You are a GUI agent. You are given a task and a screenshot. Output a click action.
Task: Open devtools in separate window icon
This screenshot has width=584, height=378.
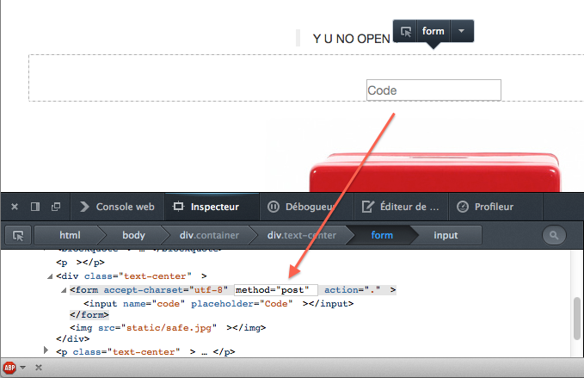click(56, 207)
